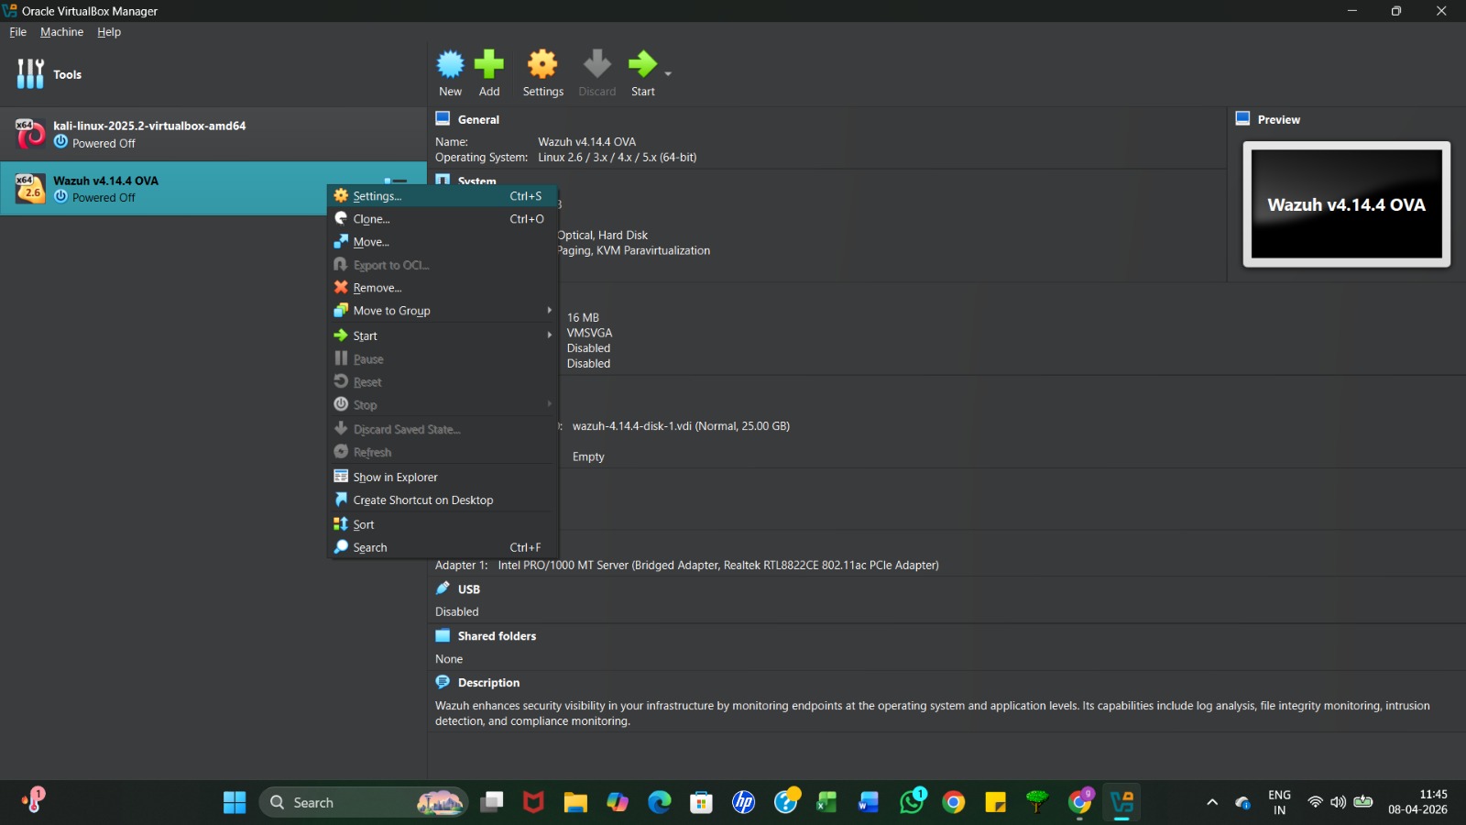Choose Create Shortcut on Desktop
Screen dimensions: 1466x825
[x=443, y=500]
